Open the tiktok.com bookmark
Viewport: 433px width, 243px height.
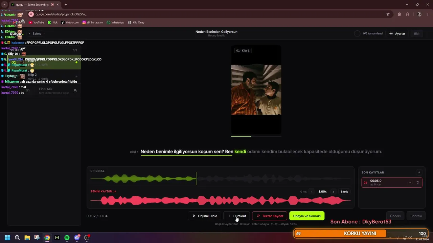point(70,23)
